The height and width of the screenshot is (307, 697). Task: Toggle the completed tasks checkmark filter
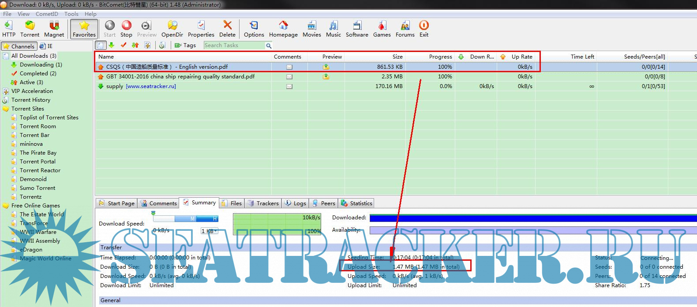click(x=124, y=45)
